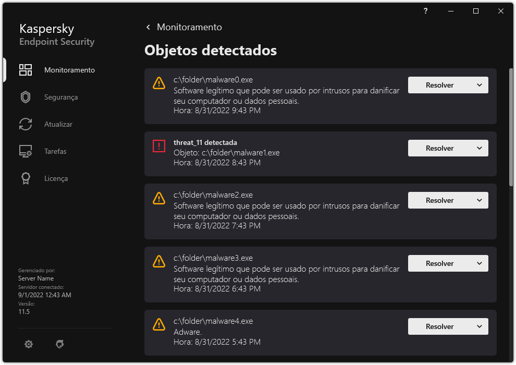Expand Resolver menu for malware3.exe
The width and height of the screenshot is (516, 365).
[481, 263]
